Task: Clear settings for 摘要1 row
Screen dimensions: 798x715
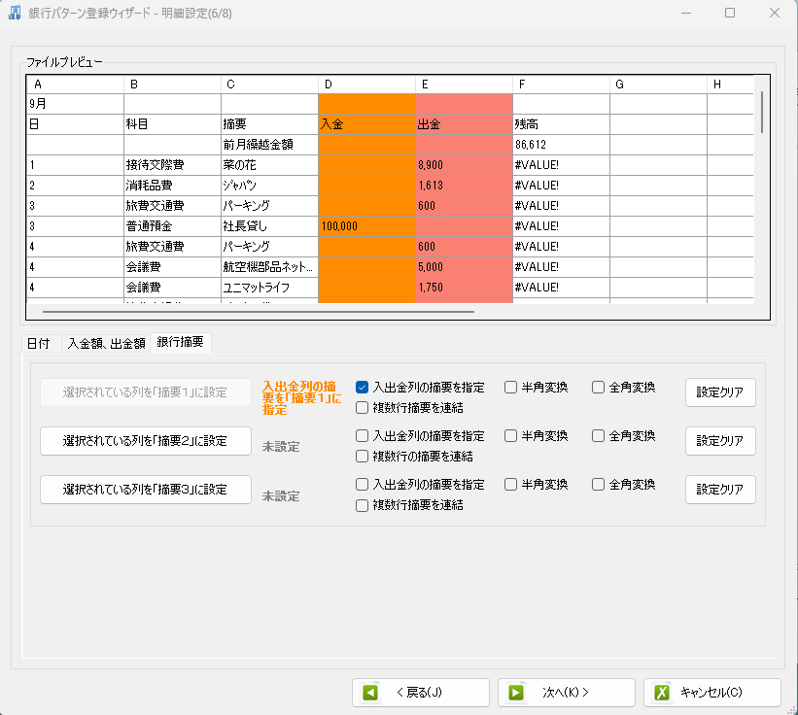Action: 719,392
